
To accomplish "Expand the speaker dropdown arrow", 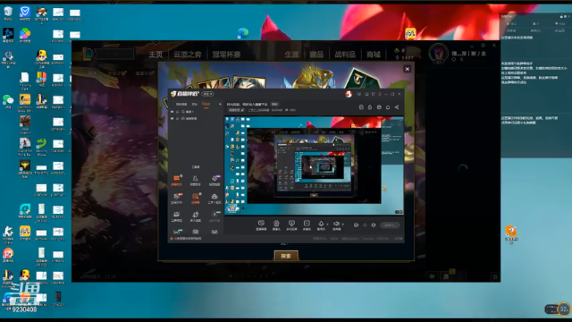I will pyautogui.click(x=343, y=225).
